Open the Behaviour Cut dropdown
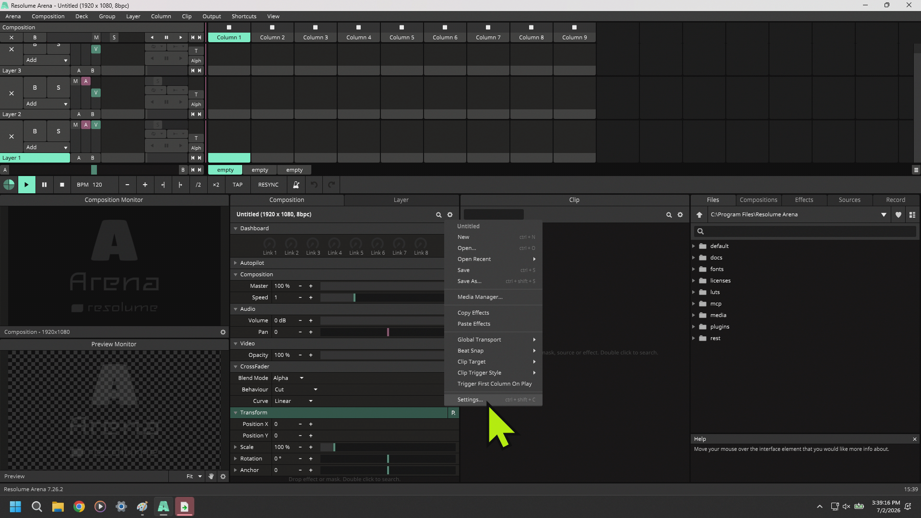 click(x=296, y=389)
